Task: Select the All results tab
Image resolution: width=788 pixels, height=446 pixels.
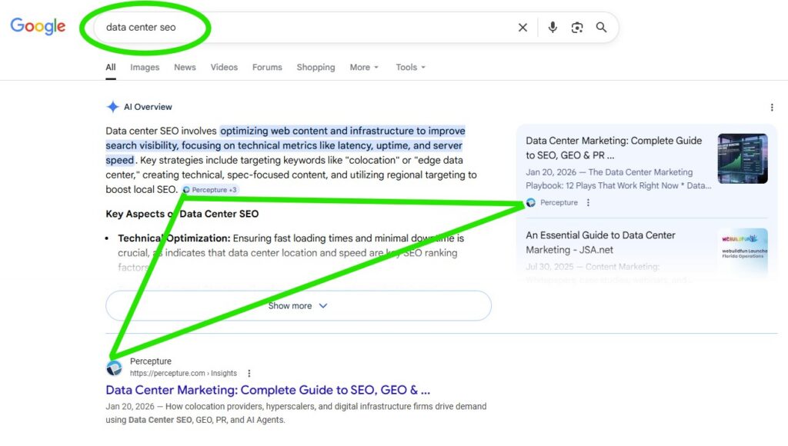Action: [x=111, y=68]
